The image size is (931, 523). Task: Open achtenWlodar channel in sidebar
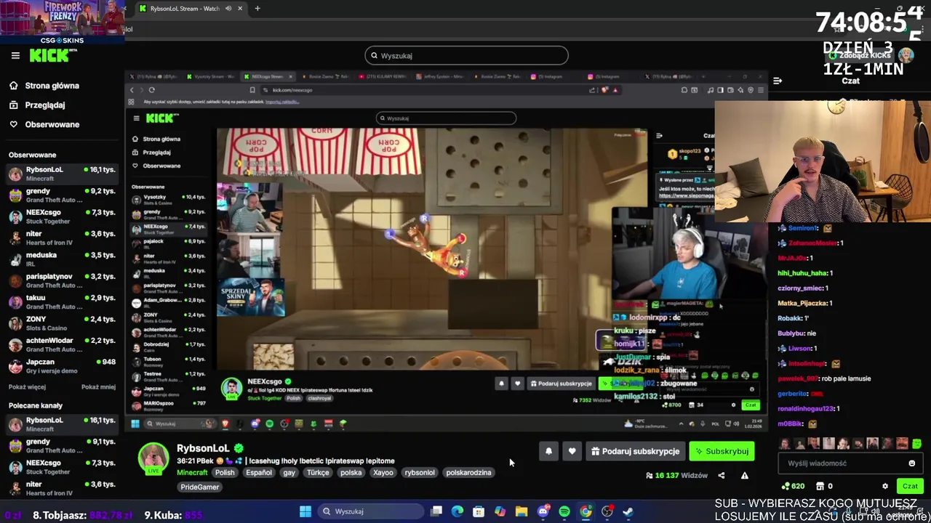point(62,344)
